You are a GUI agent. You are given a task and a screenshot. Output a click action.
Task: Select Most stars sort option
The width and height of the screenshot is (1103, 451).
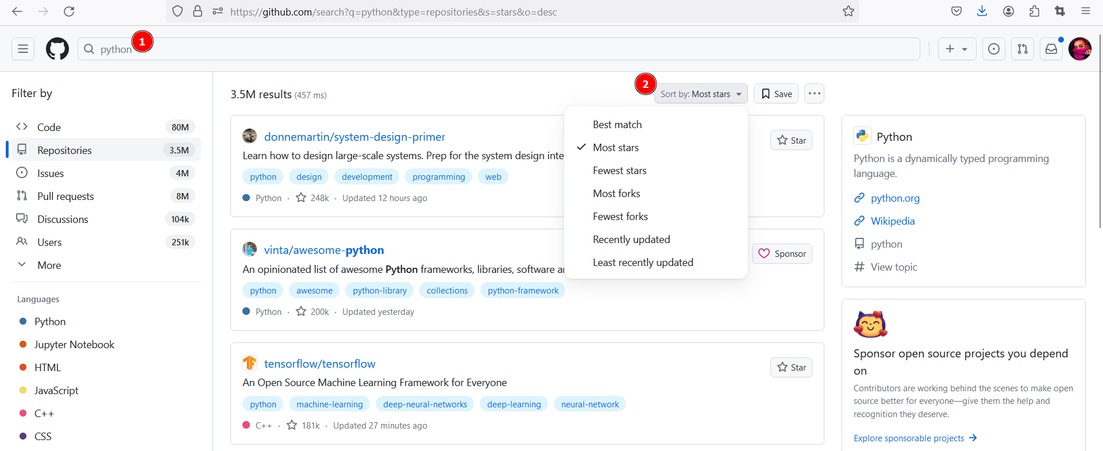[x=656, y=148]
